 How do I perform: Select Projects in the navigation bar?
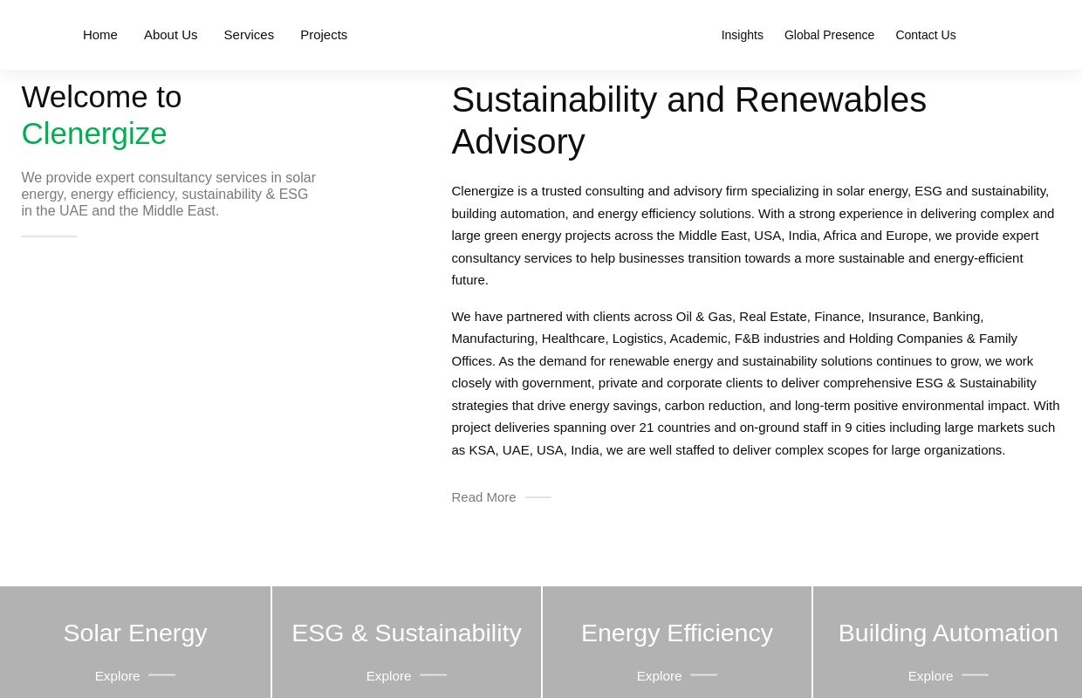point(324,35)
